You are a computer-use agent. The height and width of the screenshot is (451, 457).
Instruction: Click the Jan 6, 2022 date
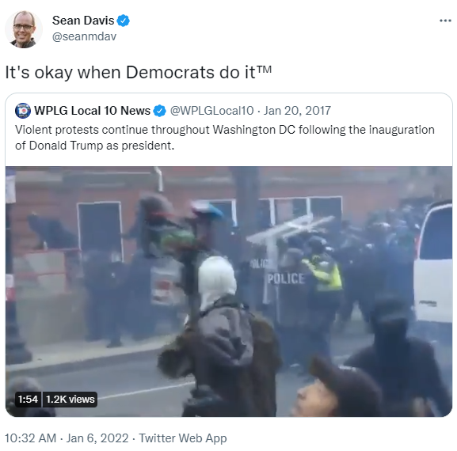click(x=97, y=438)
